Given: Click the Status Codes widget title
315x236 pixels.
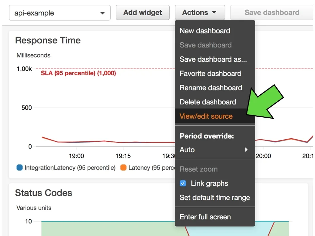Looking at the screenshot, I should 43,193.
